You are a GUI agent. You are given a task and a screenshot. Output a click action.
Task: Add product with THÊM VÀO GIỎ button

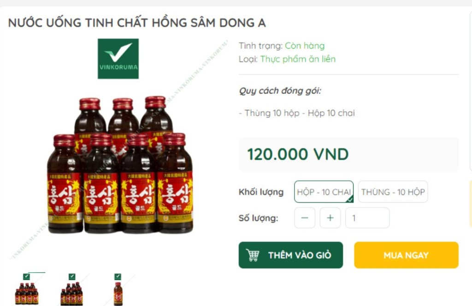tap(291, 255)
